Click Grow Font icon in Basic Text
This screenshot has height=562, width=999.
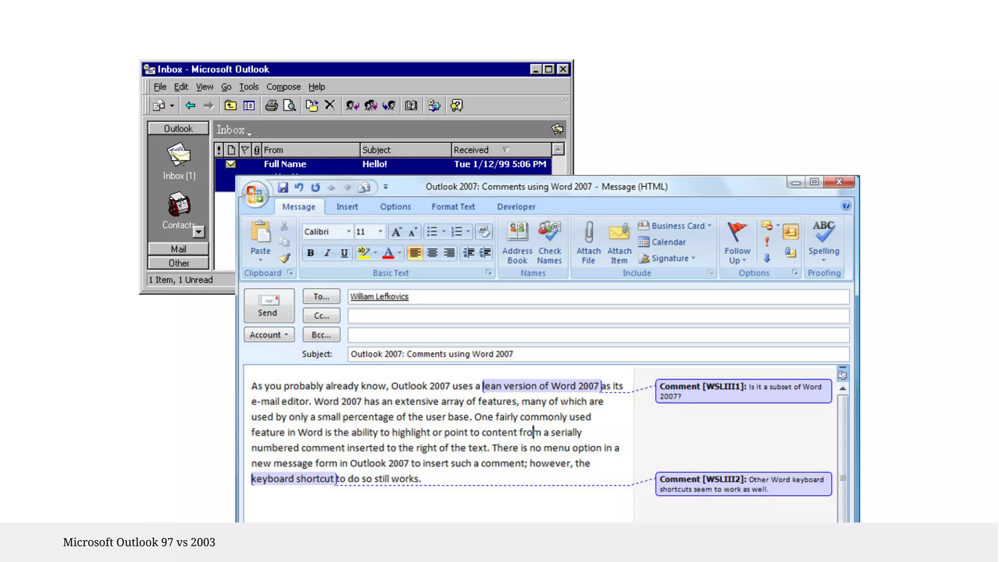(397, 232)
